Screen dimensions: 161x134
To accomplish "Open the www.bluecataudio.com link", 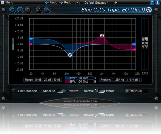I will click(80, 101).
